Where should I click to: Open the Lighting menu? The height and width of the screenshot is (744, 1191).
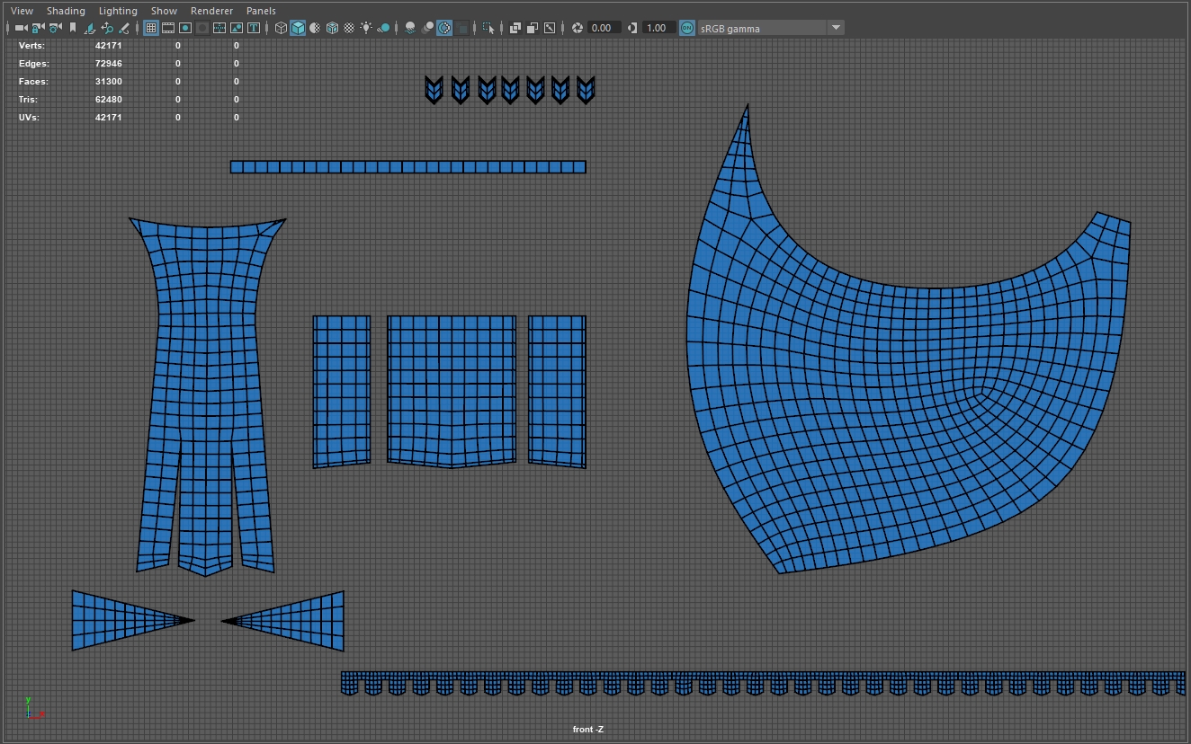coord(118,11)
